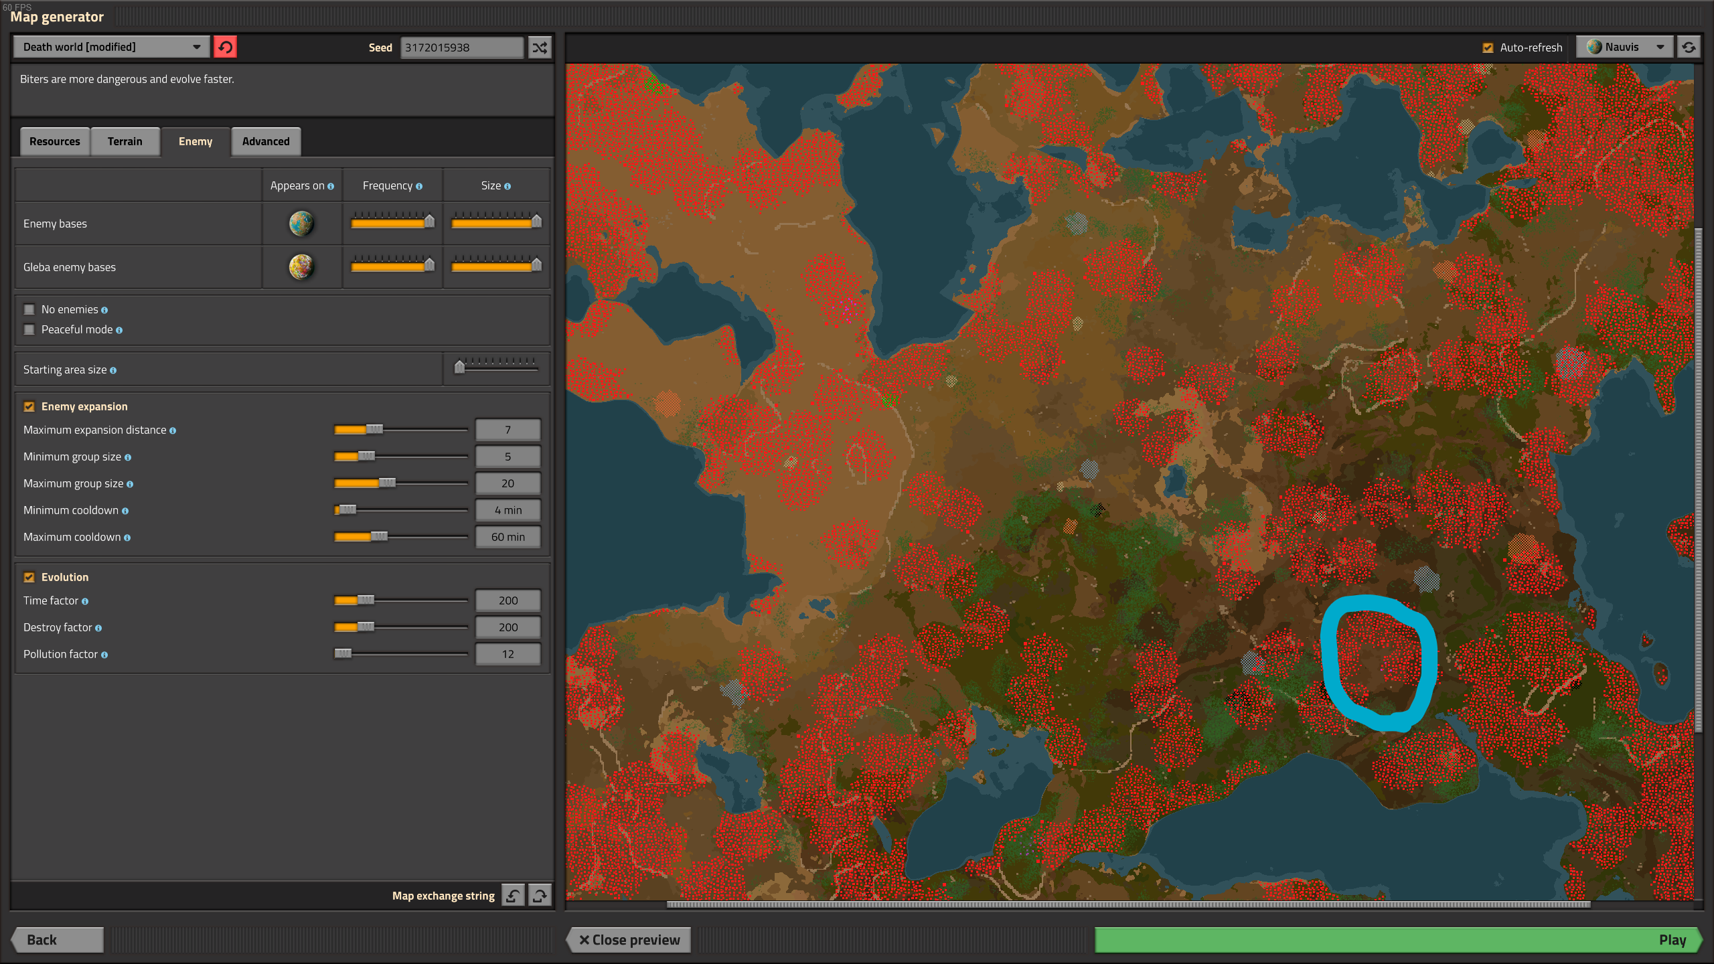Click the Gleba planet icon for Gleba enemy bases

click(301, 267)
